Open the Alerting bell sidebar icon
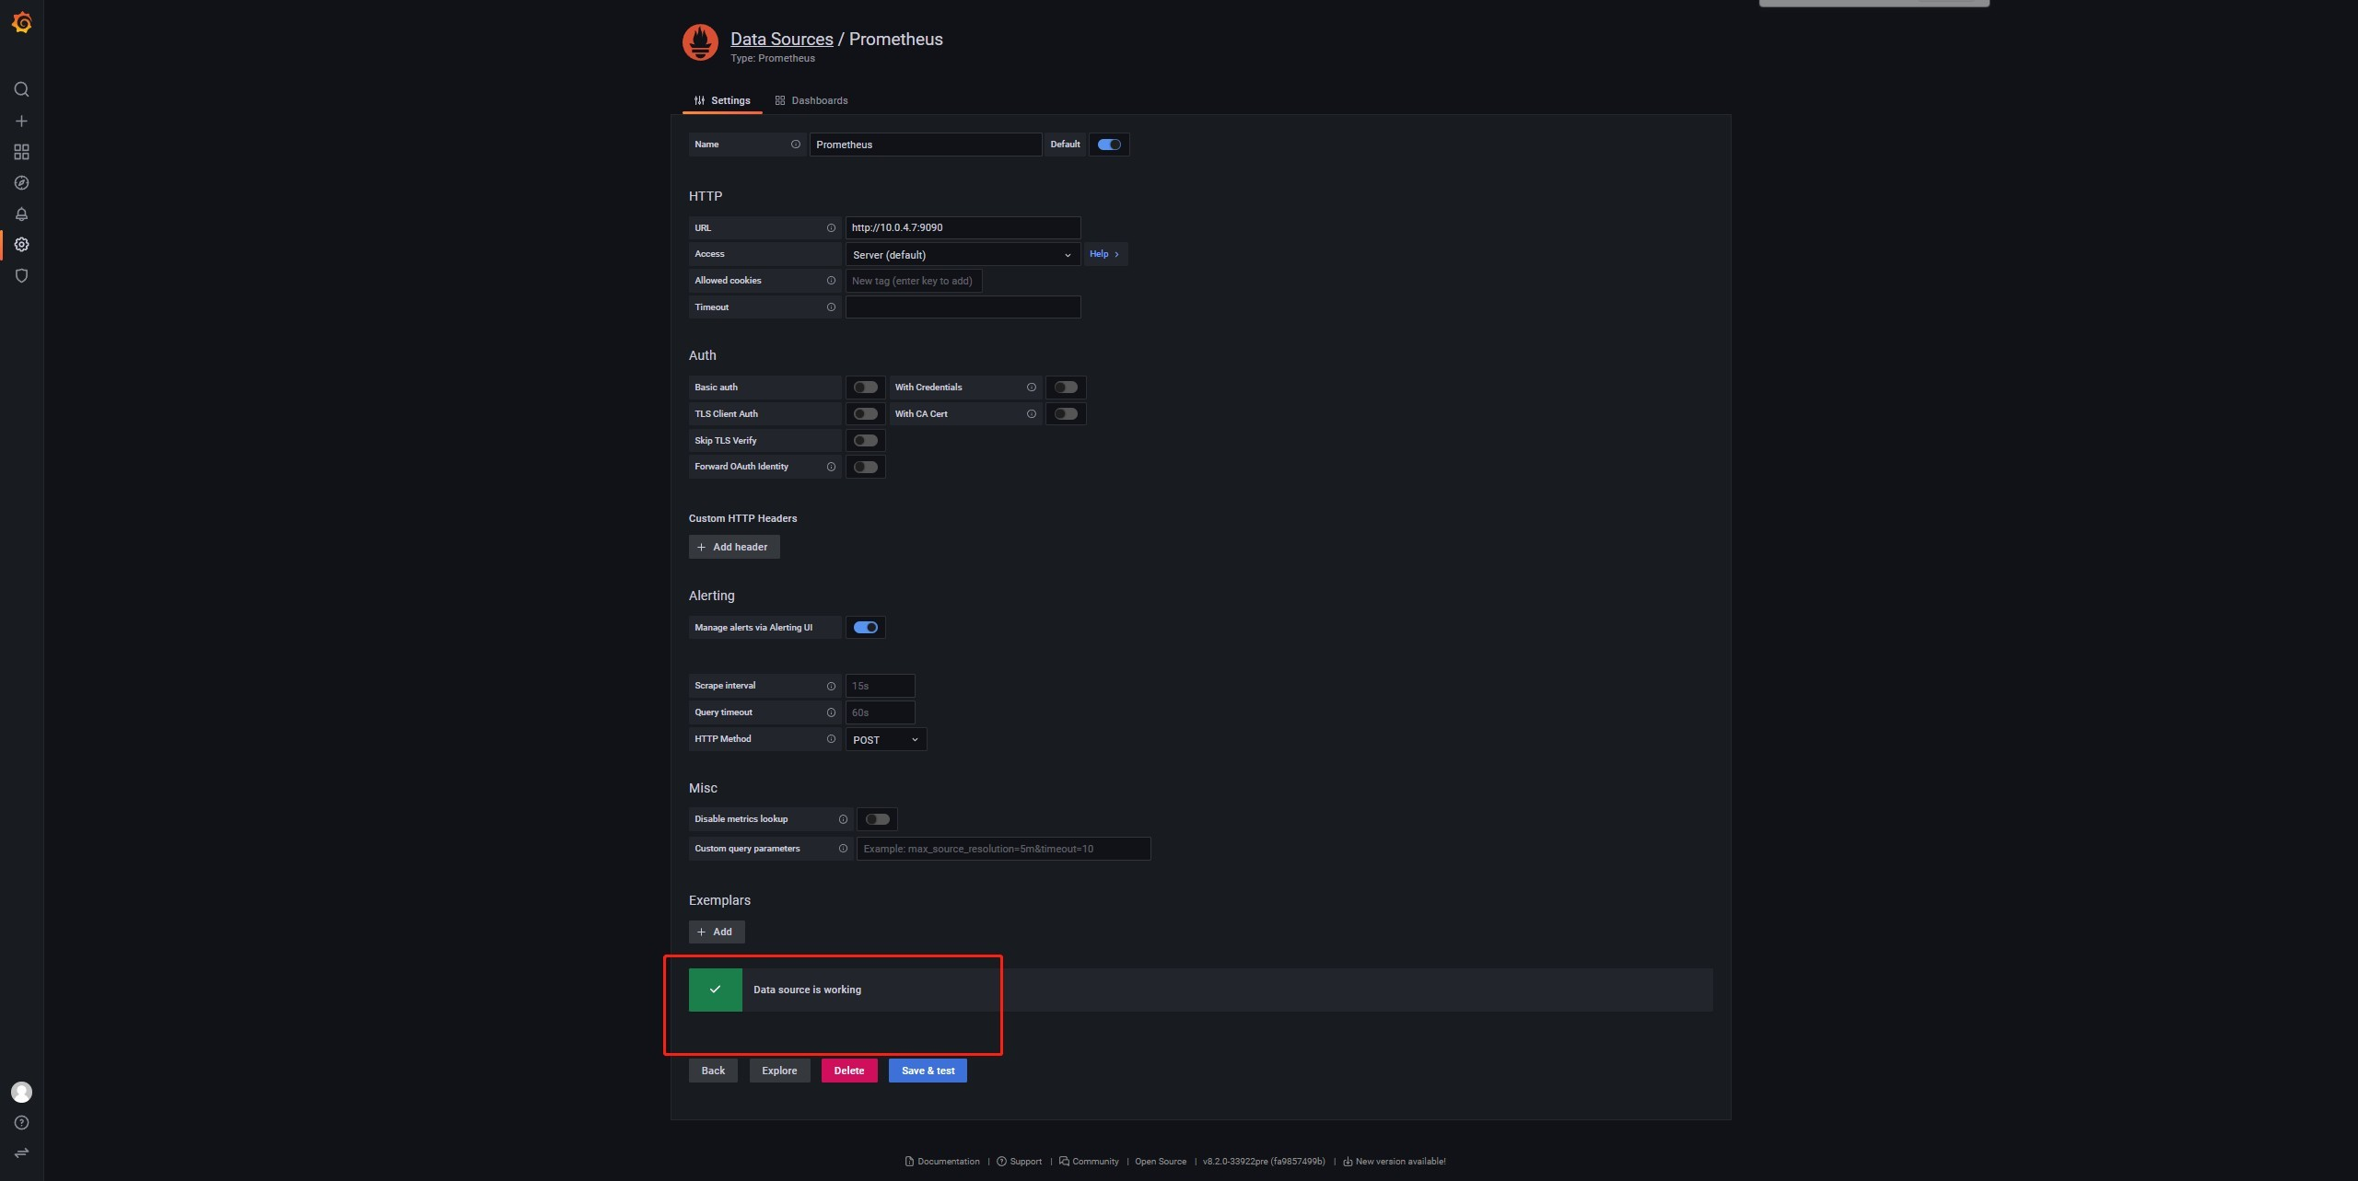Image resolution: width=2358 pixels, height=1181 pixels. [21, 214]
